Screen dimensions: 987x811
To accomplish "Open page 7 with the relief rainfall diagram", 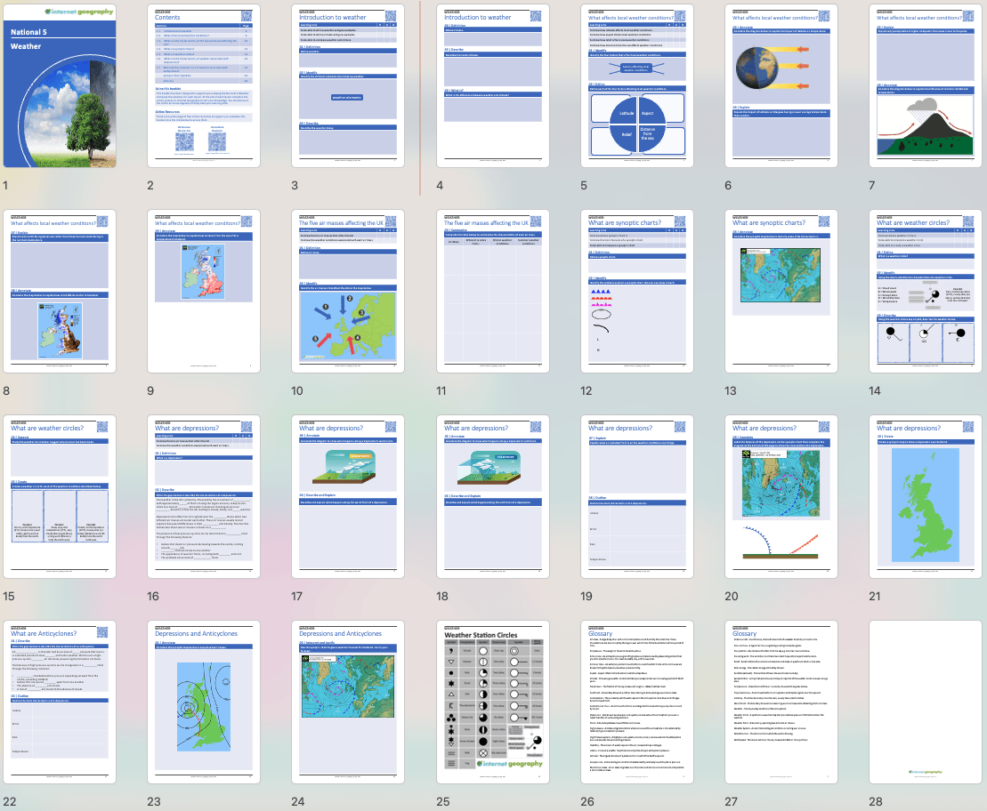I will click(925, 85).
